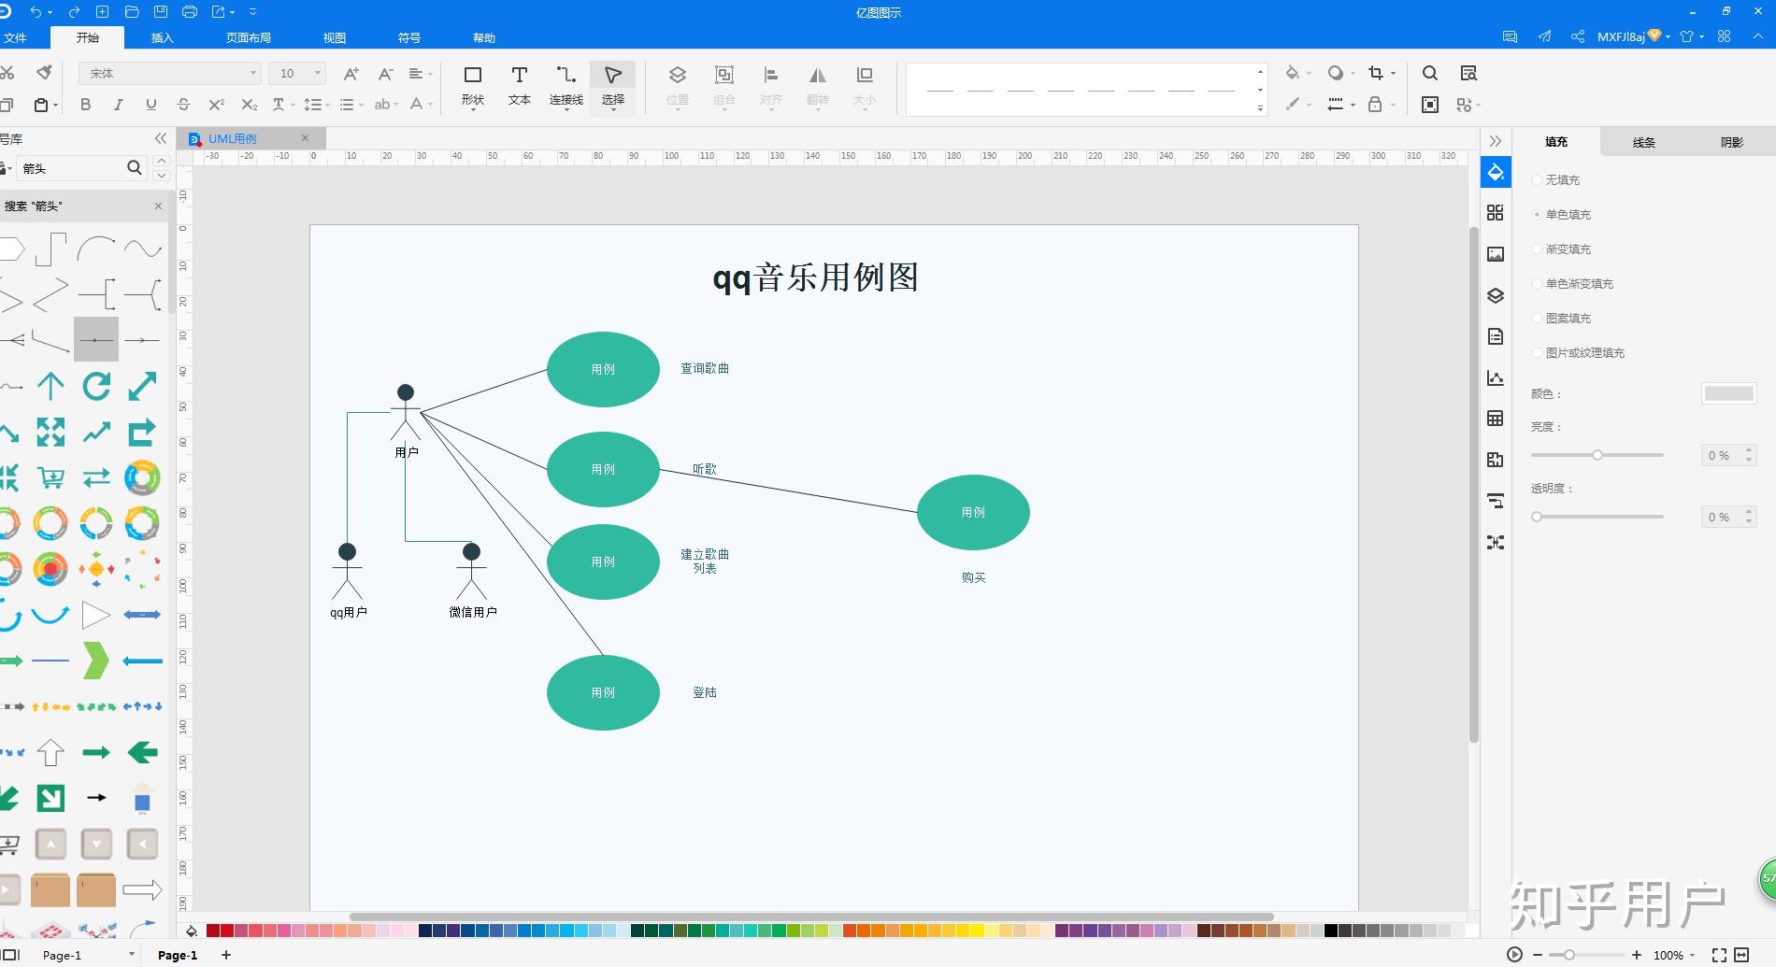Open the text alignment dropdown
This screenshot has width=1776, height=967.
pos(420,74)
